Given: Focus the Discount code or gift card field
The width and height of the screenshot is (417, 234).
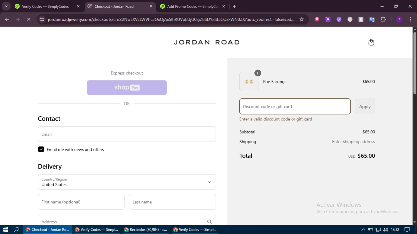Looking at the screenshot, I should click(x=295, y=107).
